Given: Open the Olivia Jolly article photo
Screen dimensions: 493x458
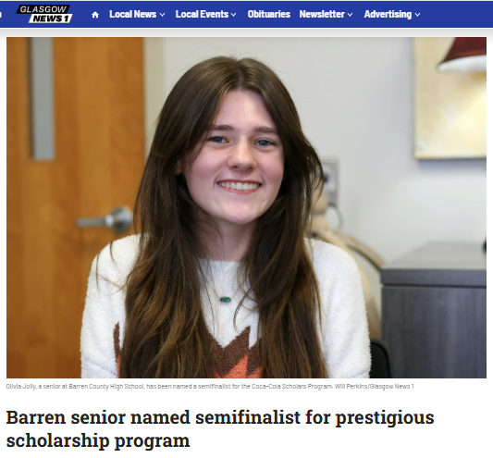Looking at the screenshot, I should click(246, 207).
